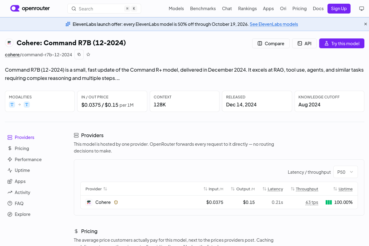Click the Compare button
This screenshot has width=369, height=246.
[x=271, y=43]
